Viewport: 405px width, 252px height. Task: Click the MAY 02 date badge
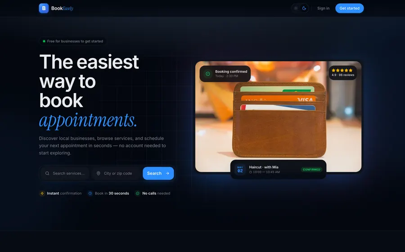(x=240, y=169)
